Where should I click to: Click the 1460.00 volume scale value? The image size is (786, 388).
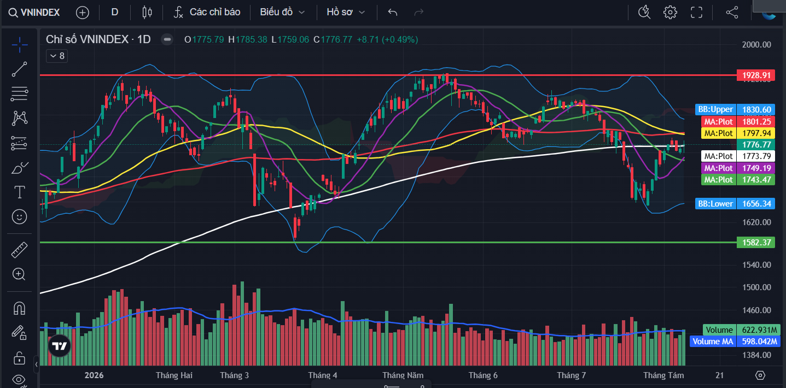[x=757, y=310]
